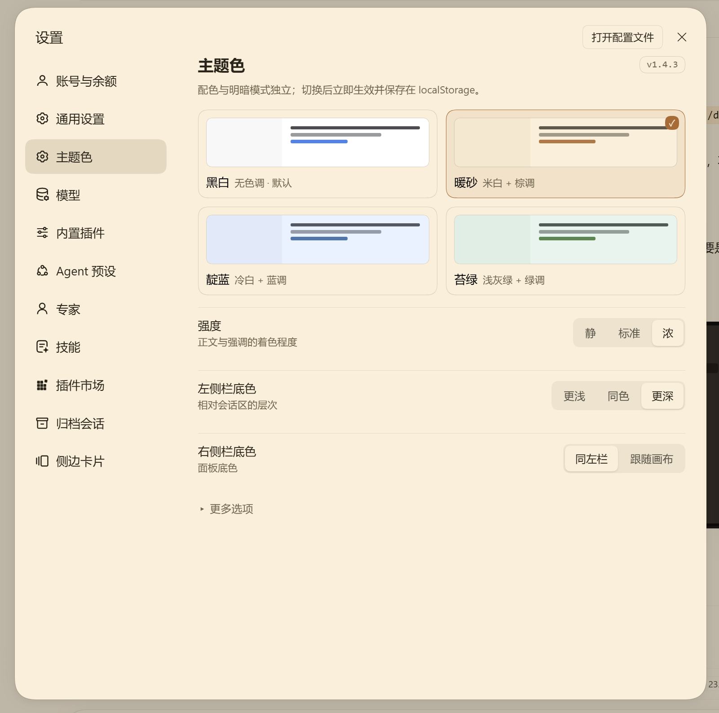This screenshot has width=719, height=713.
Task: Set left sidebar background to 同色
Action: coord(618,396)
